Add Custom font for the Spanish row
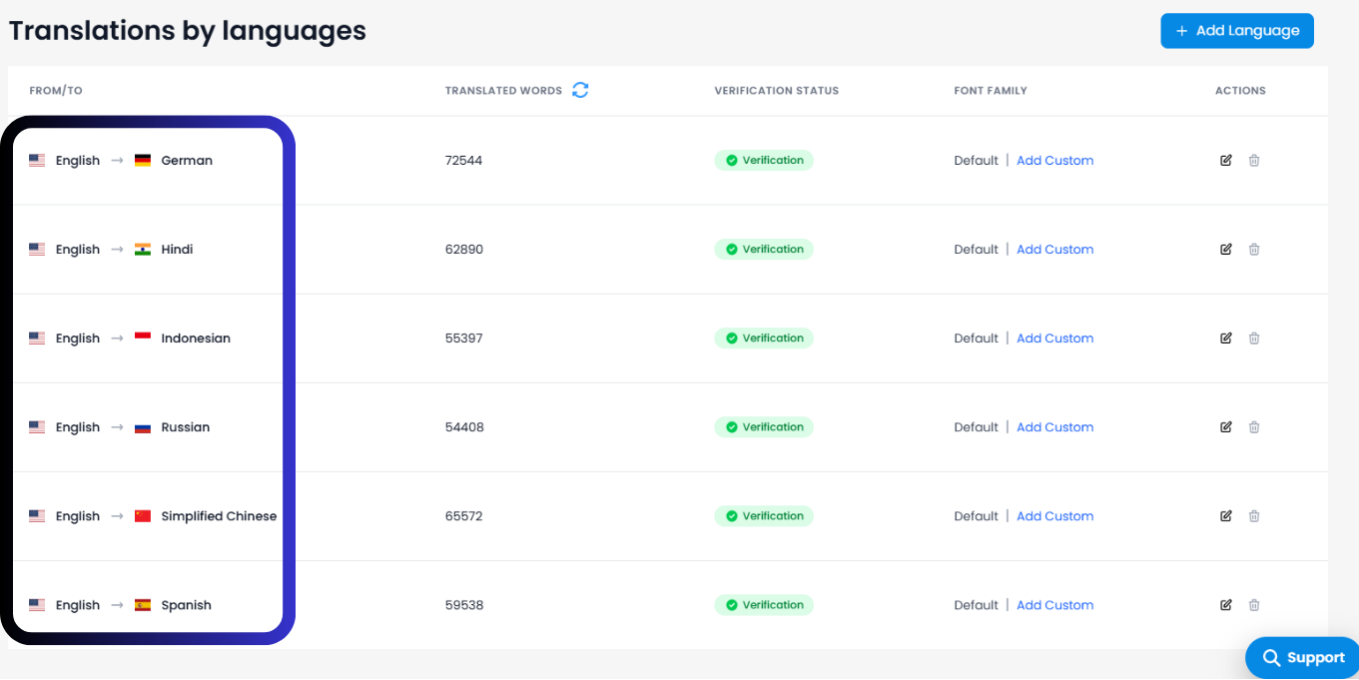 1054,604
